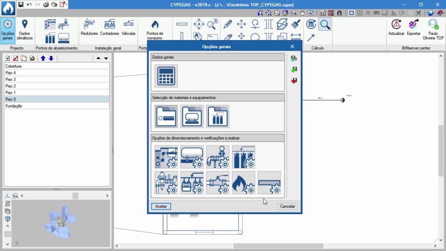Move floor up with blue up arrow
The width and height of the screenshot is (446, 251).
43,58
